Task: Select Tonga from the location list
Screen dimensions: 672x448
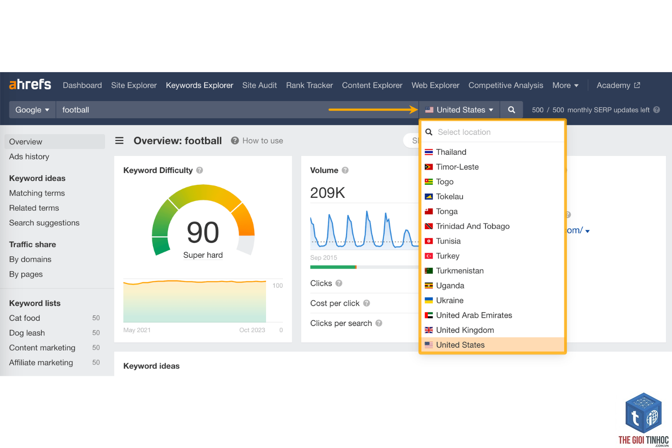Action: point(493,212)
